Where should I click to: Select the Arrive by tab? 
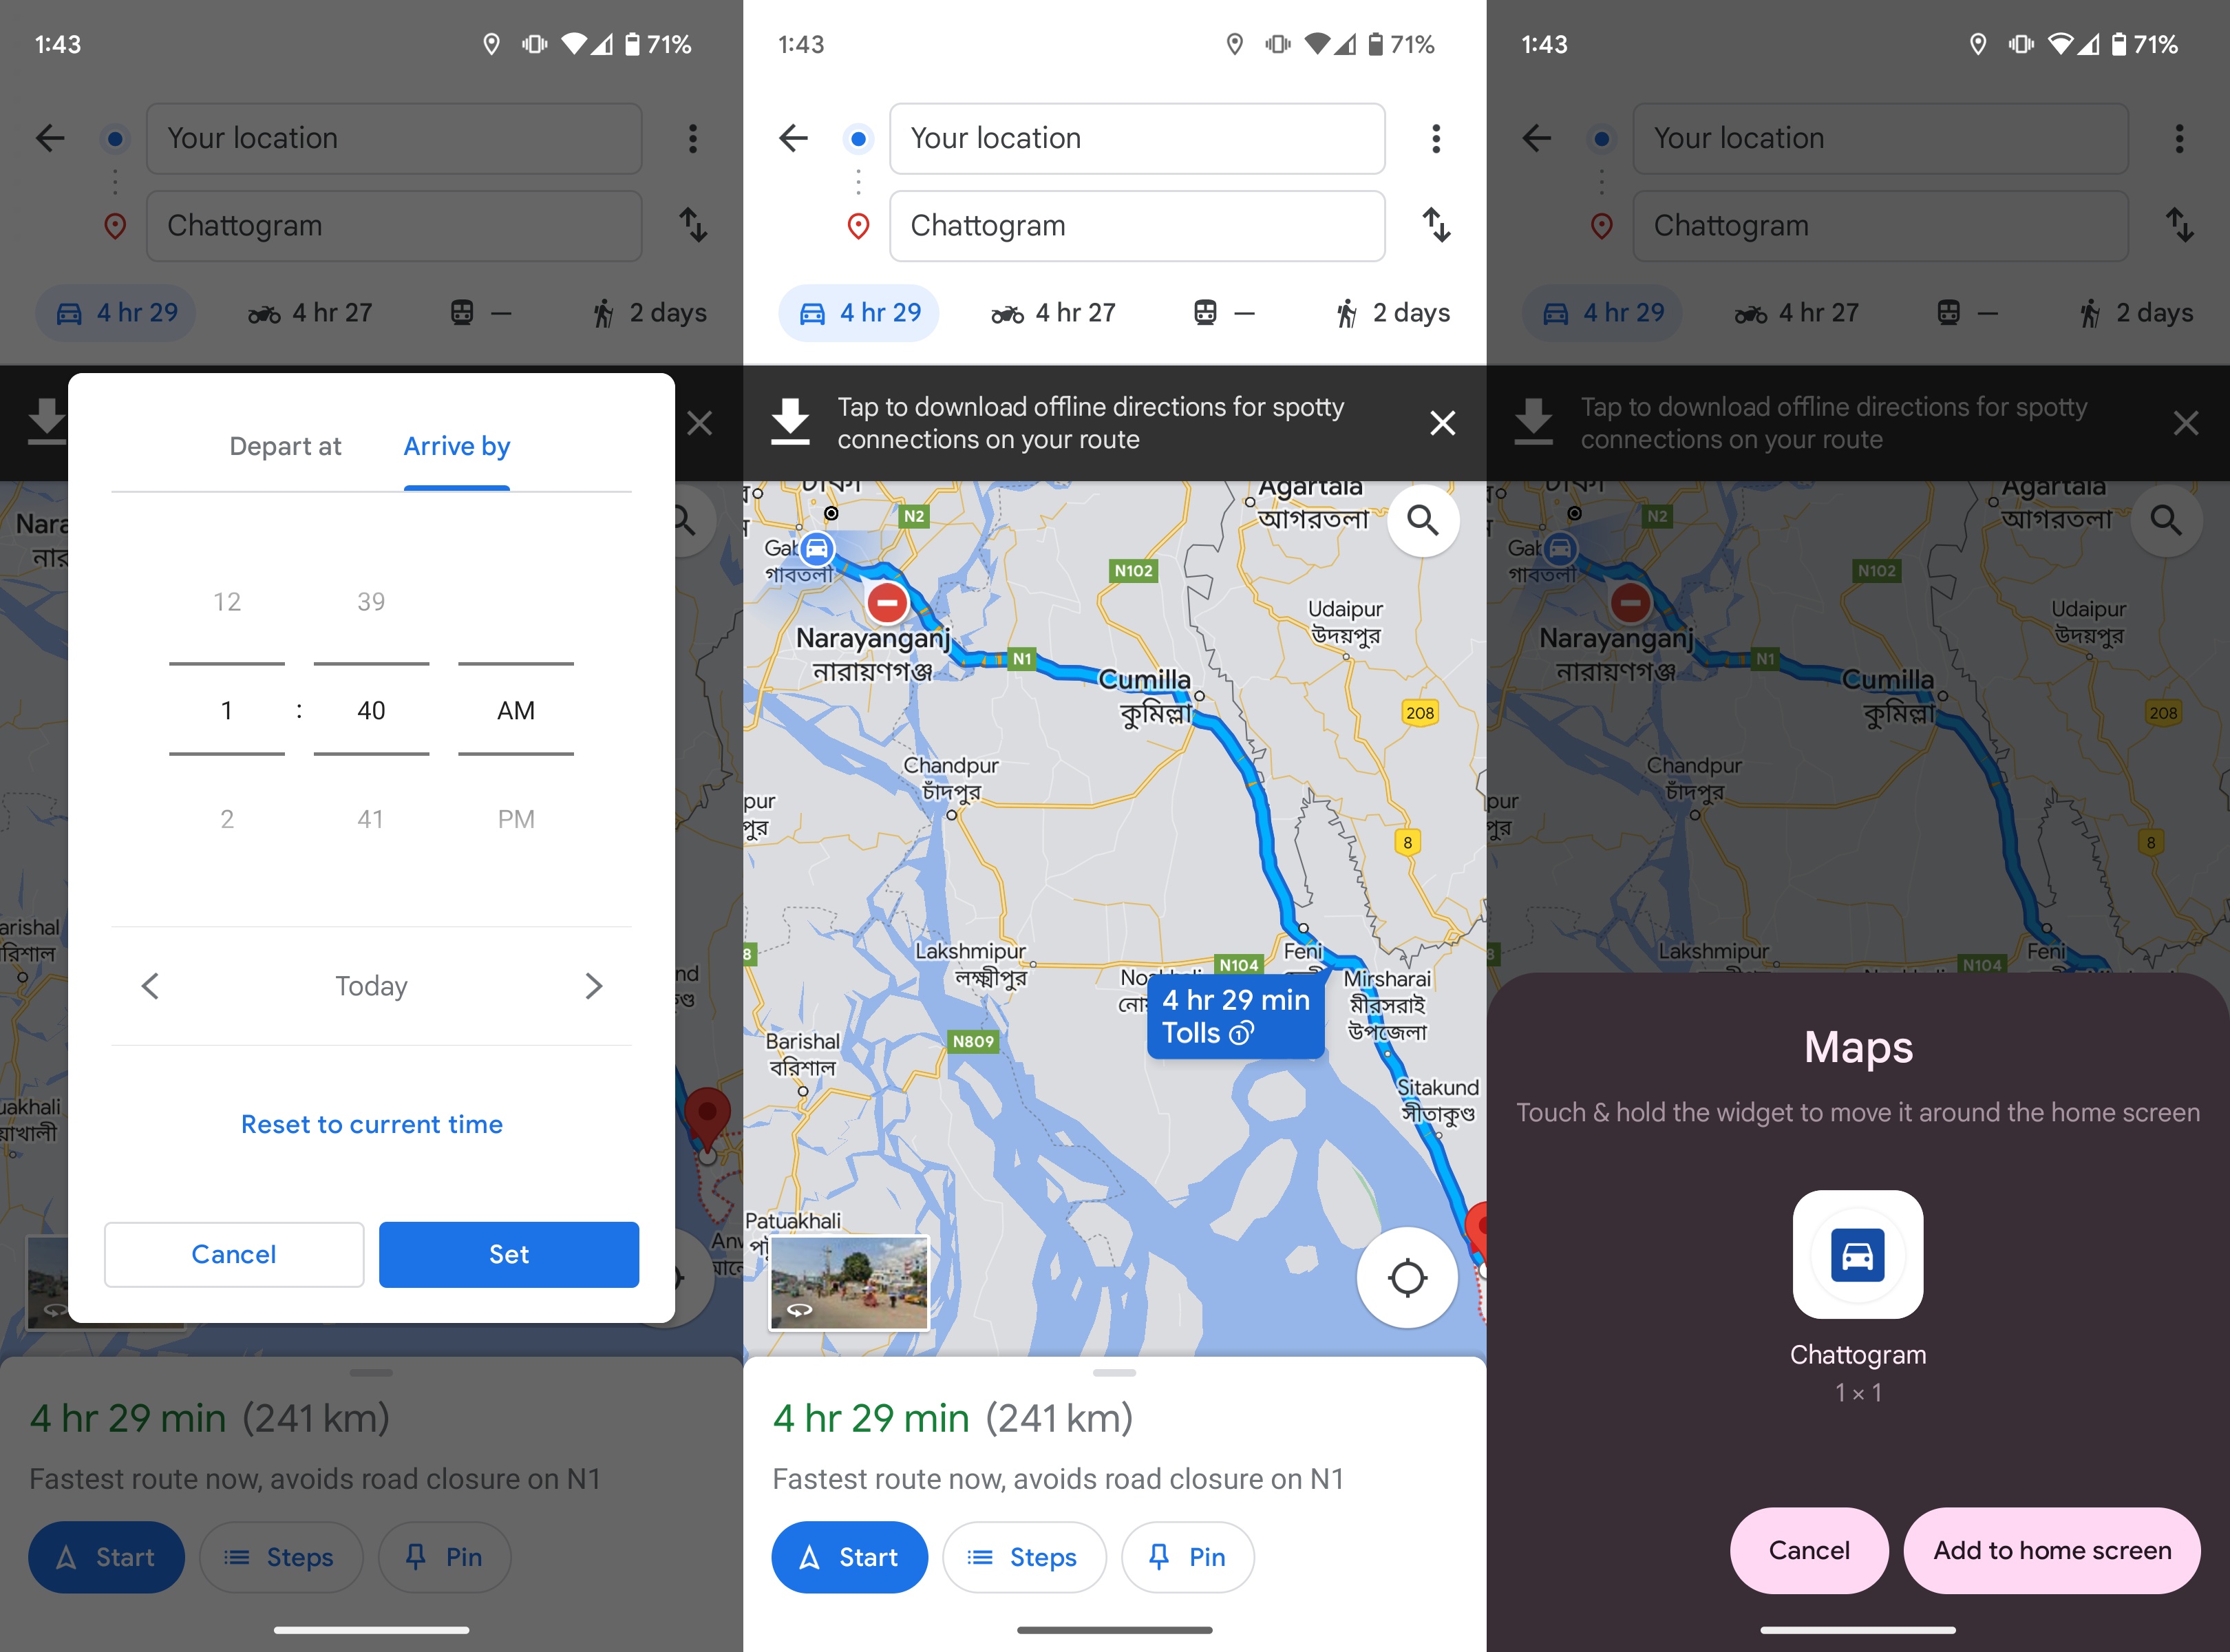coord(455,446)
